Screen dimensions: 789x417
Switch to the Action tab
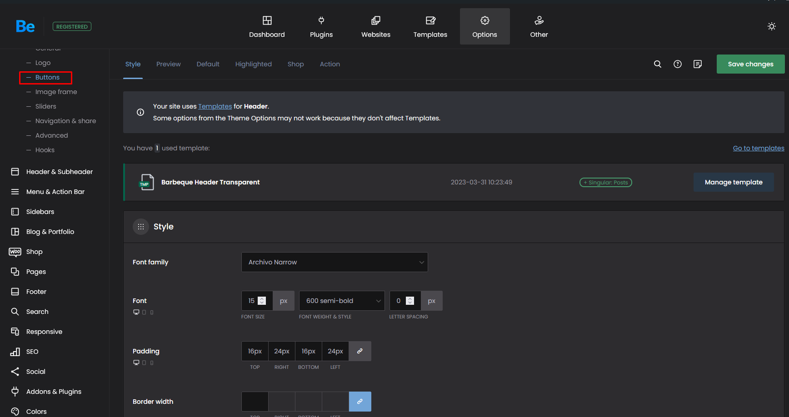coord(330,64)
